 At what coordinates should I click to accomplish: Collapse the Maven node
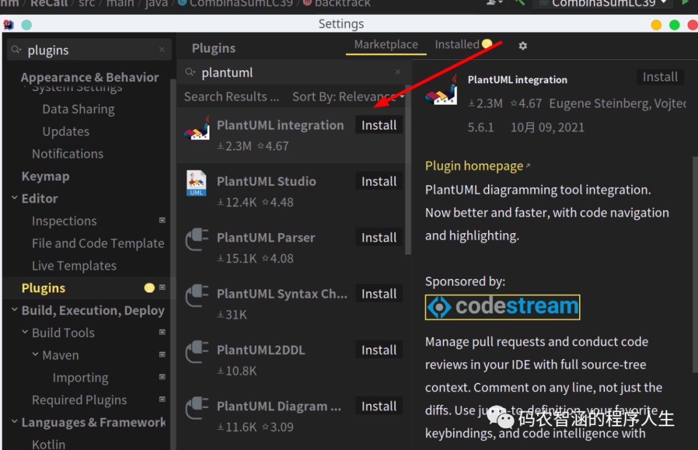[x=35, y=354]
